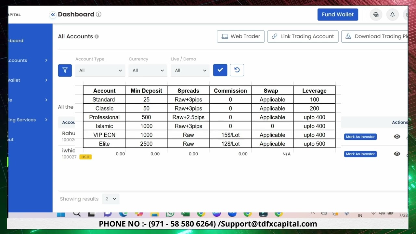416x234 pixels.
Task: Click the N/A value in iwhic row
Action: (287, 154)
